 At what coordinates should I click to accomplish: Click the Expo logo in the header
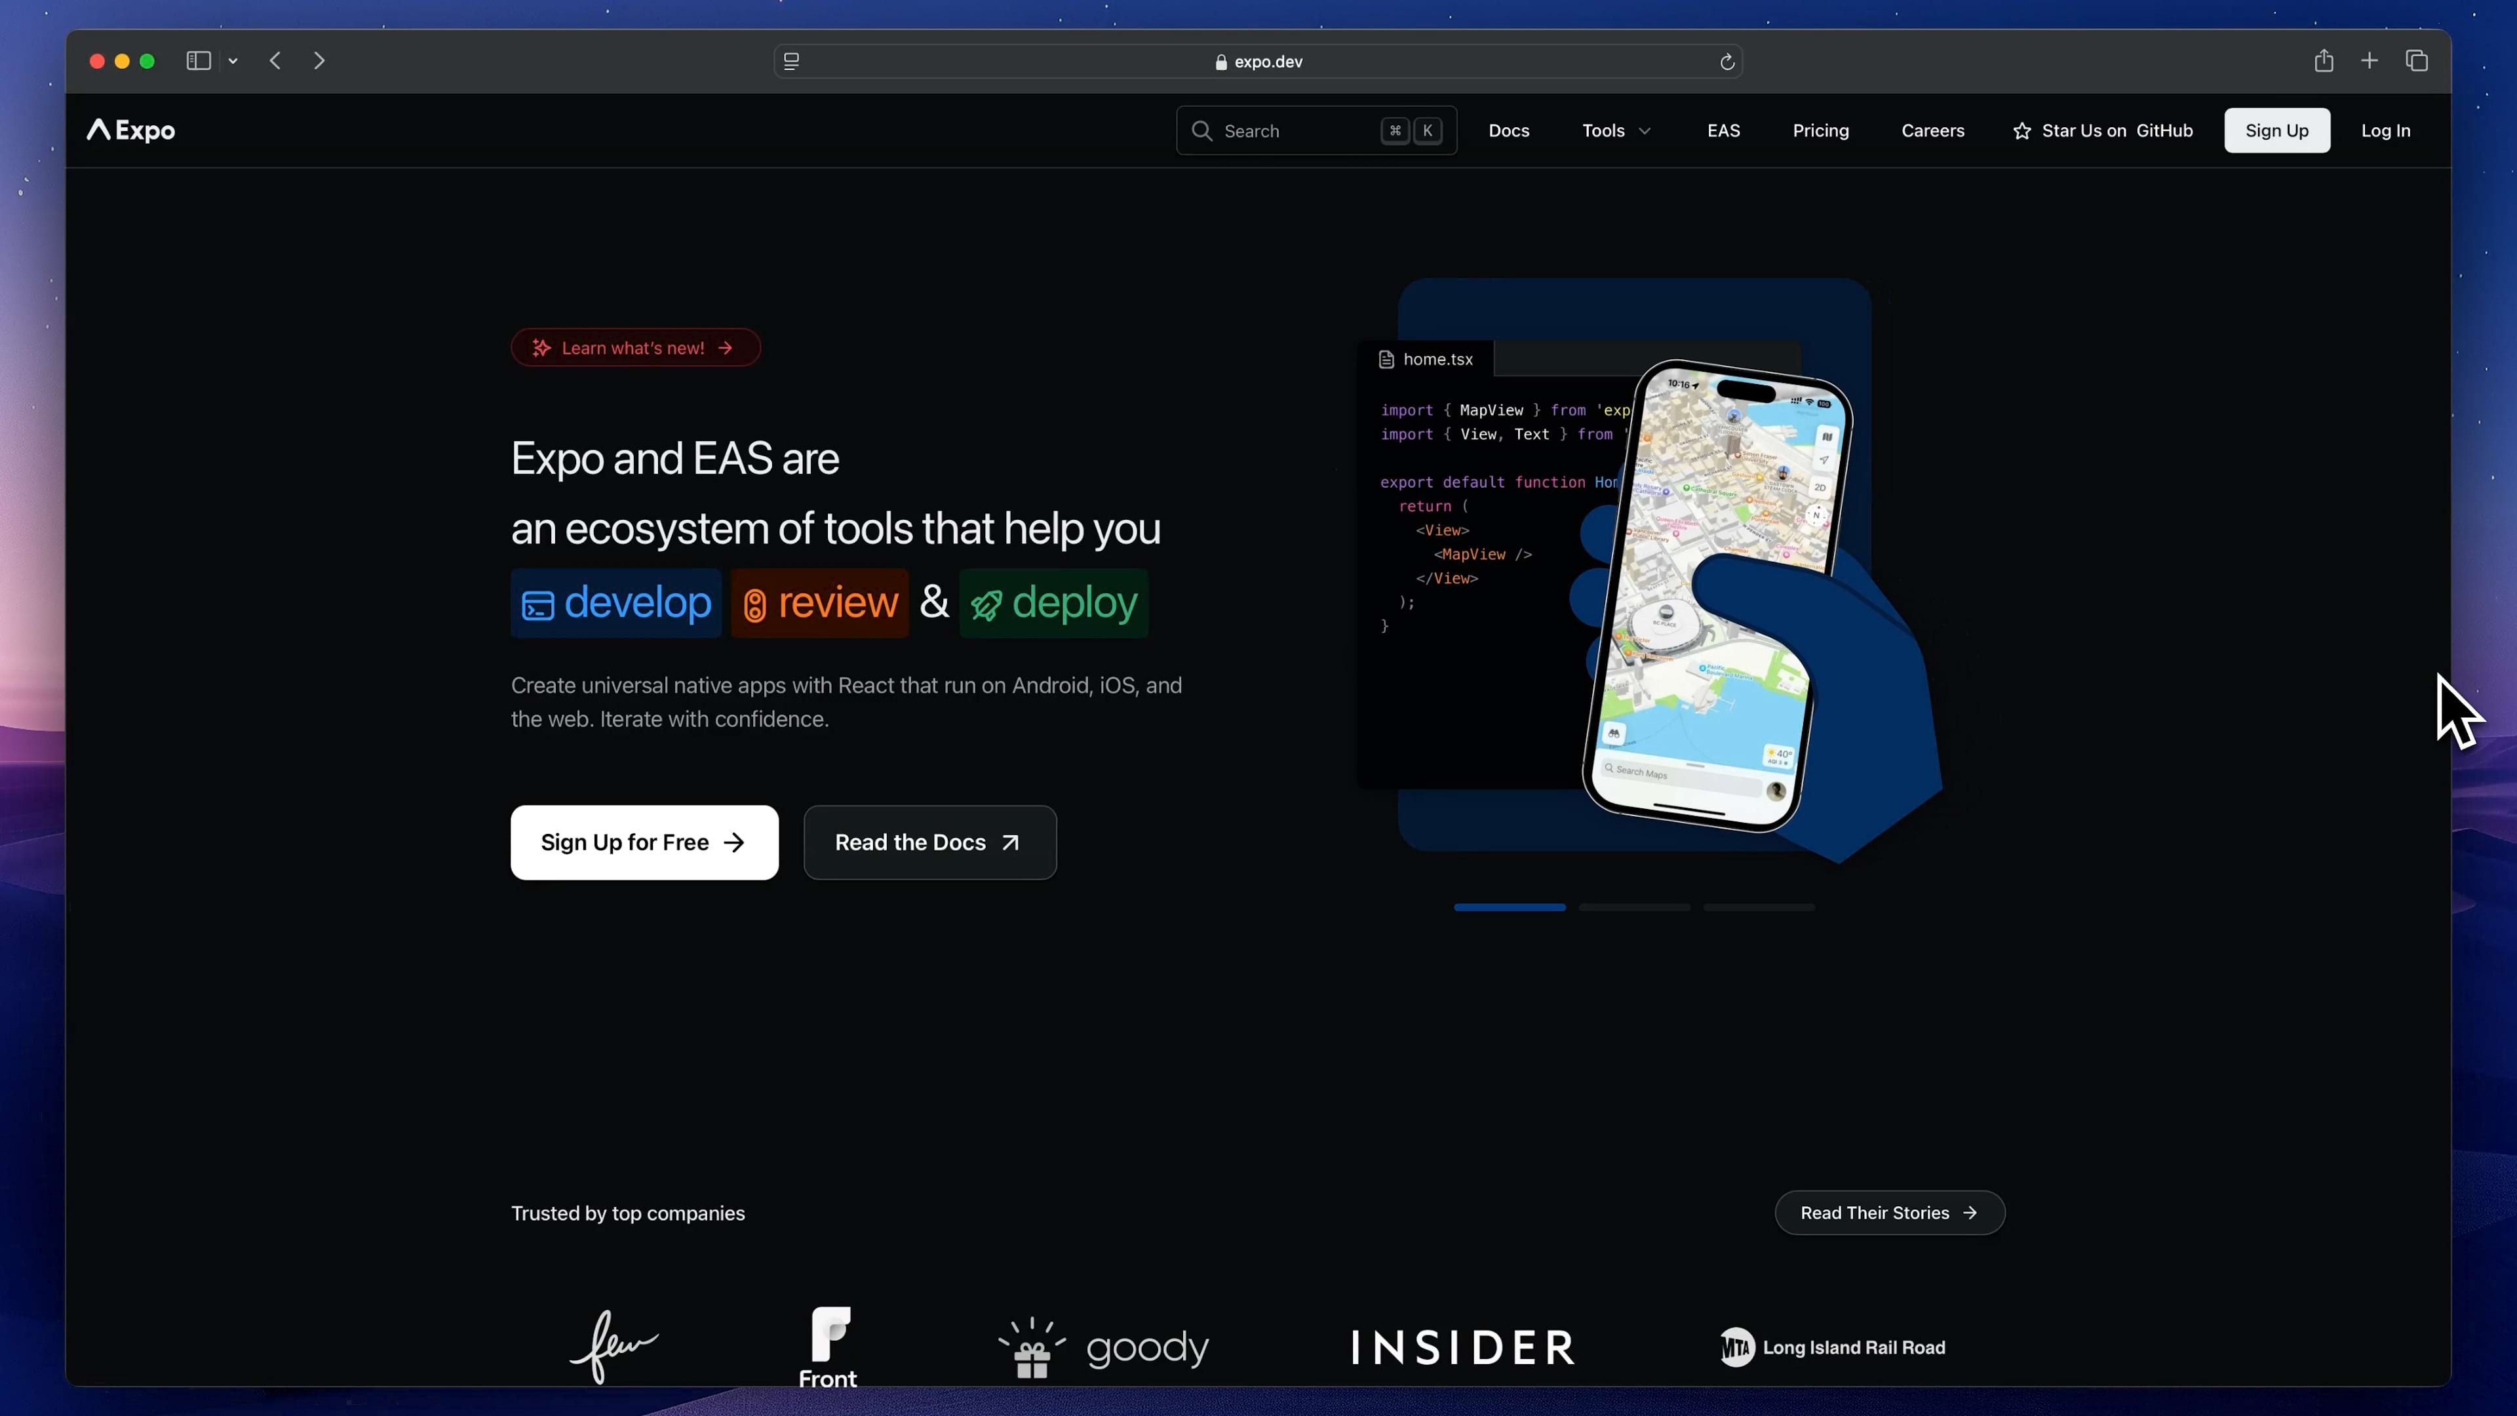[131, 130]
